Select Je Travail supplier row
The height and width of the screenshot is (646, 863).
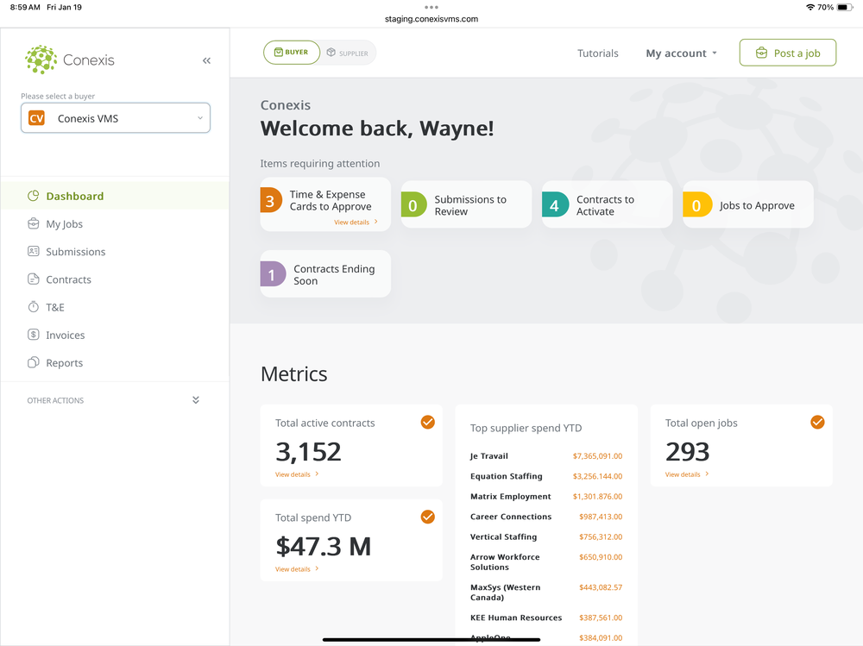point(546,455)
